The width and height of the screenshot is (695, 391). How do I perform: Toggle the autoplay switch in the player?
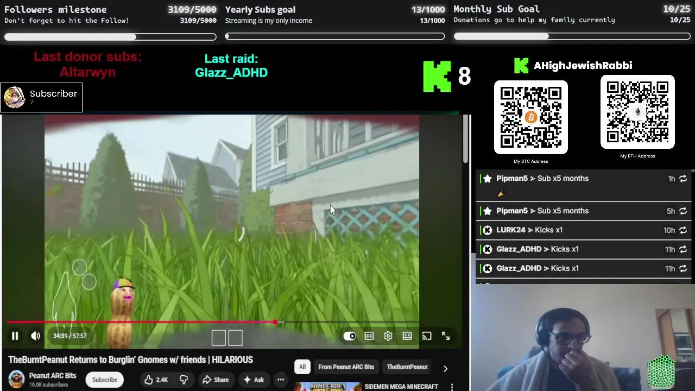click(349, 336)
